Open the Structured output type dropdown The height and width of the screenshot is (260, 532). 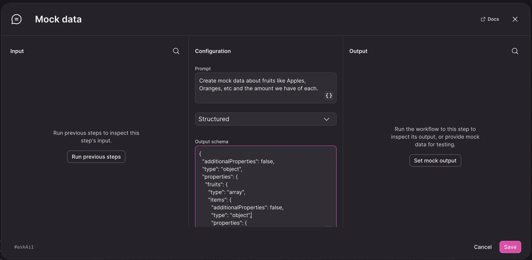(x=266, y=119)
